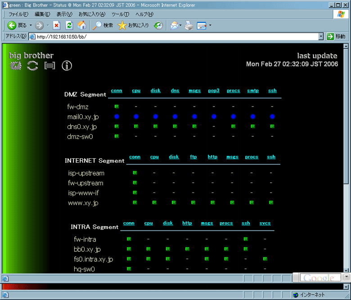Open Forward button history dropdown arrow
This screenshot has width=351, height=300.
coord(48,25)
